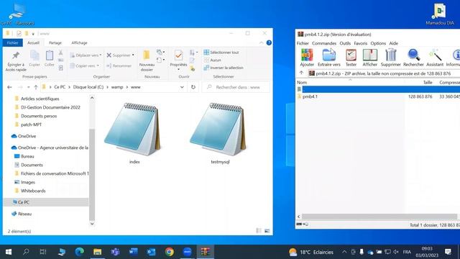460x259 pixels.
Task: Click the Rechercher dans www search field
Action: 236,87
